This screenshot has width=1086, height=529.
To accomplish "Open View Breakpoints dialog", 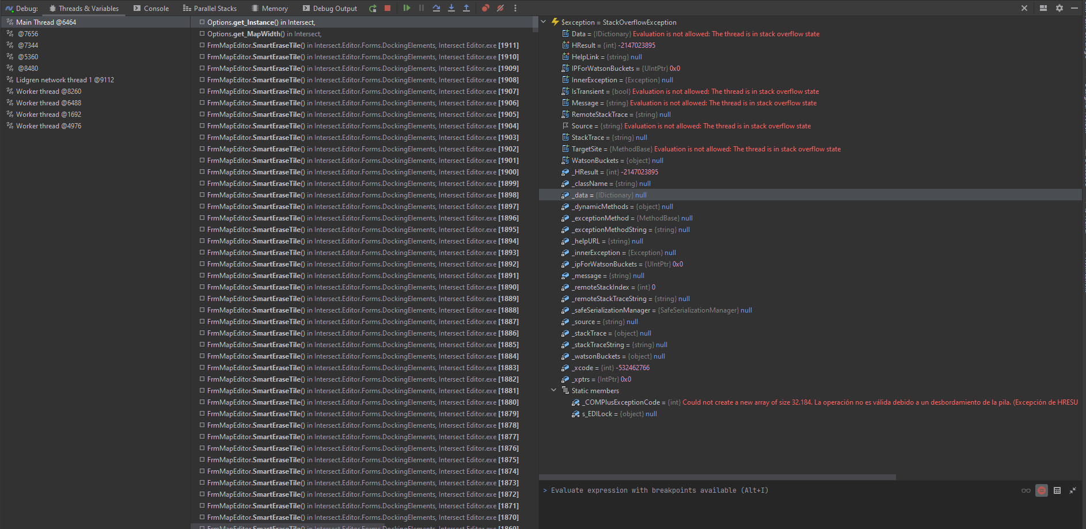I will [486, 8].
